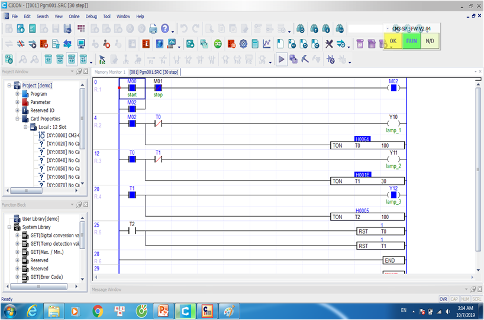Expand the Parameter tree node
The height and width of the screenshot is (320, 484).
pos(18,102)
